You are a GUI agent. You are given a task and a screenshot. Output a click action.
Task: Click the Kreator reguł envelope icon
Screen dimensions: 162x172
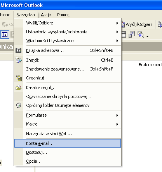coord(19,88)
